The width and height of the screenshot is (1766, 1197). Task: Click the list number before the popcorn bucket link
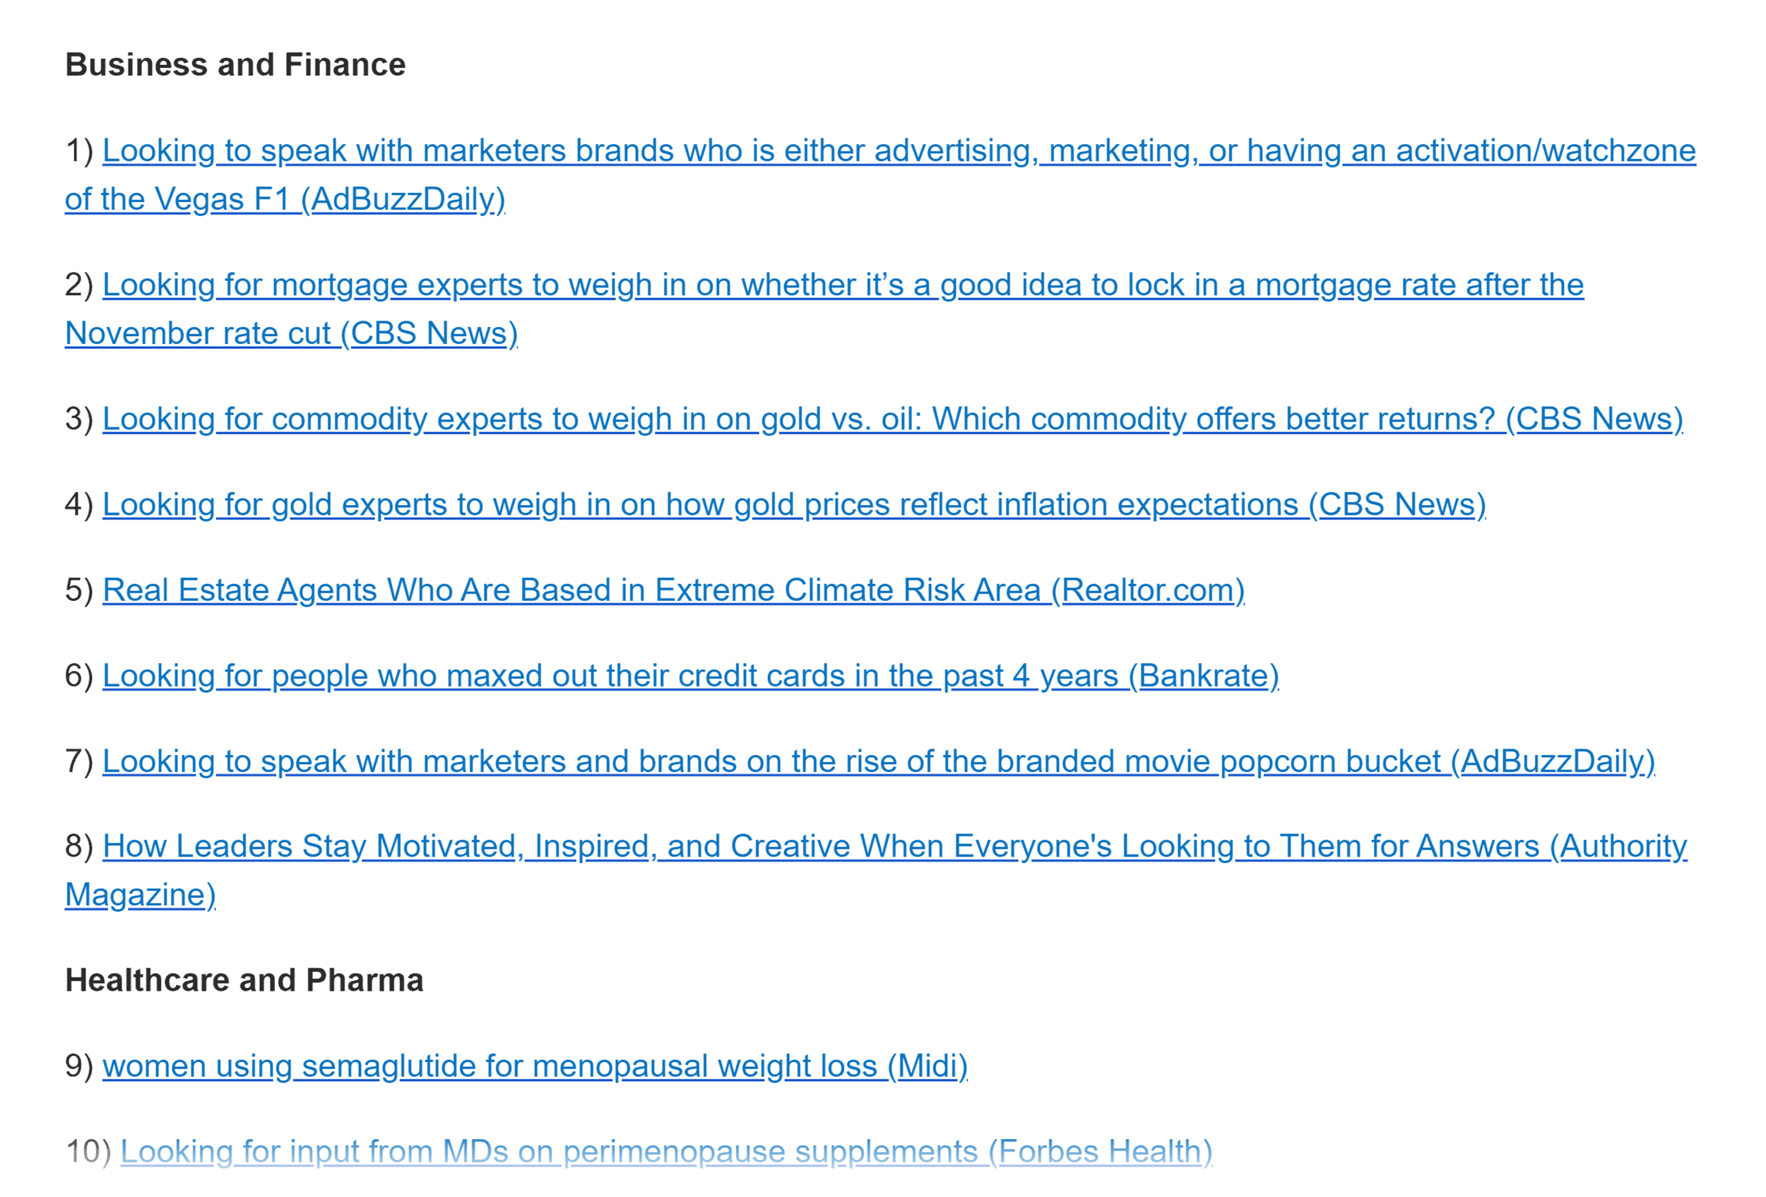[x=78, y=762]
